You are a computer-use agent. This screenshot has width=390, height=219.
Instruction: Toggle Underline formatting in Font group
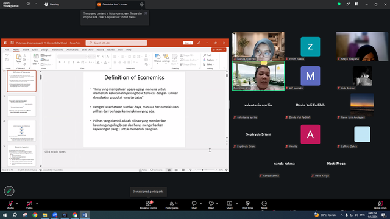(69, 62)
